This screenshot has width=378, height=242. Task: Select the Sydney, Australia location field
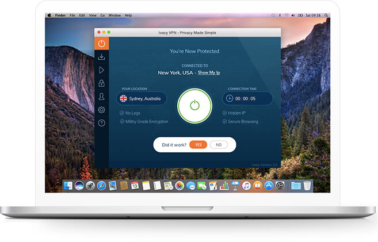point(142,98)
